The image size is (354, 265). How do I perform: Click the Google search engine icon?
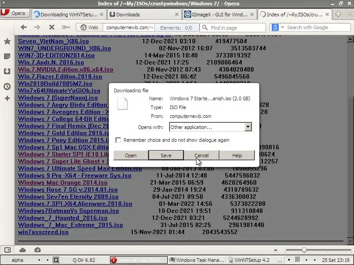[275, 27]
